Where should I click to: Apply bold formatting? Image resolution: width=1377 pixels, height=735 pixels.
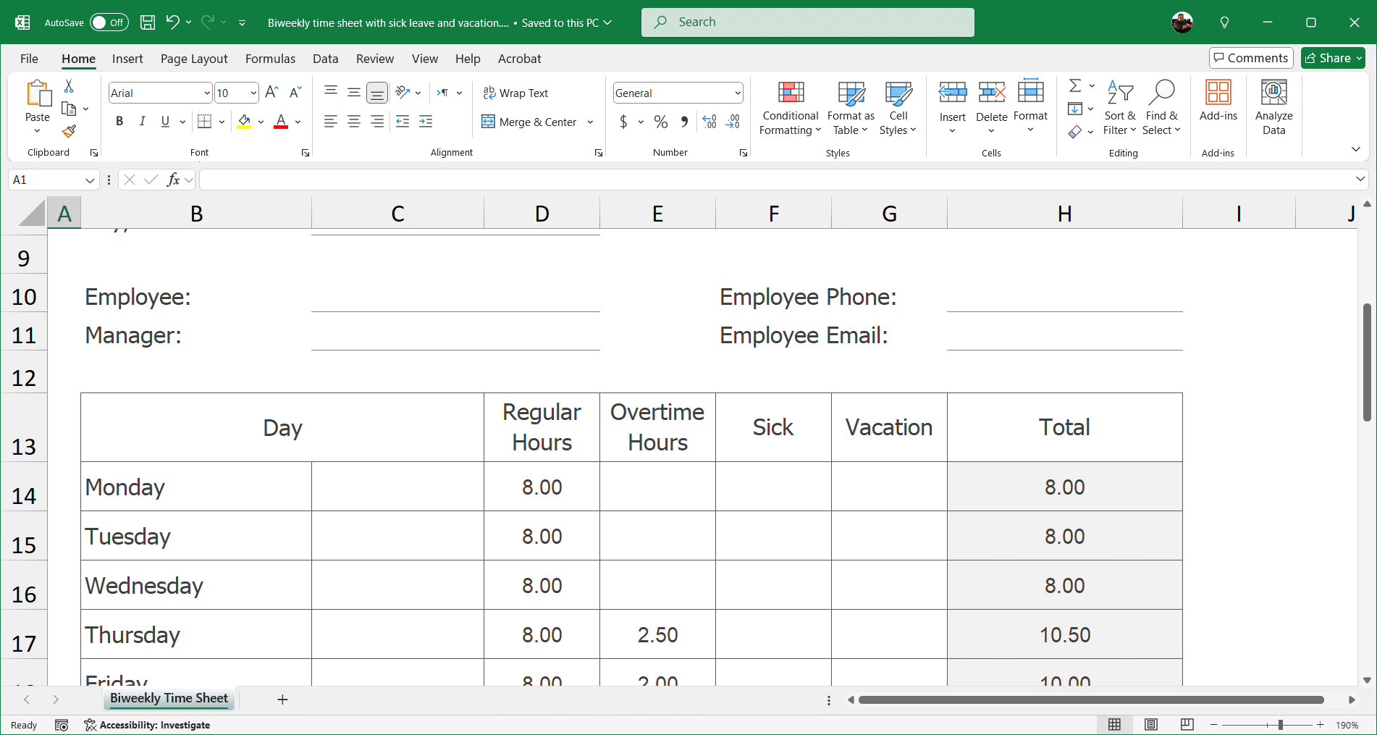119,121
